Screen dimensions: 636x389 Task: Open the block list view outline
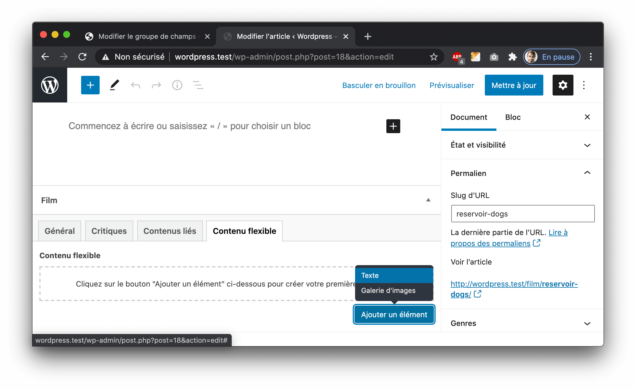click(198, 85)
